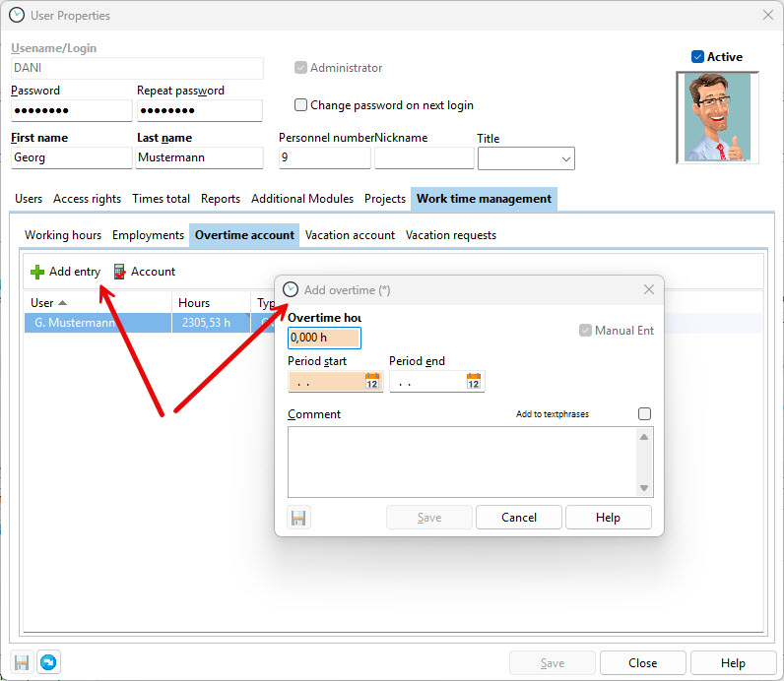Click the save disk icon at bottom left of User Properties
784x681 pixels.
click(22, 662)
